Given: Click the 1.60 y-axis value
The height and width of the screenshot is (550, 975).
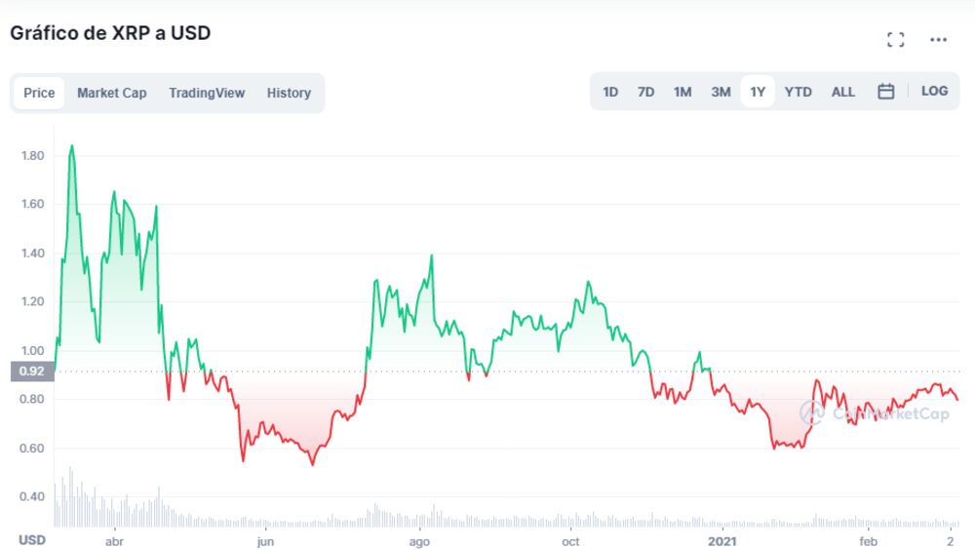Looking at the screenshot, I should [x=32, y=204].
